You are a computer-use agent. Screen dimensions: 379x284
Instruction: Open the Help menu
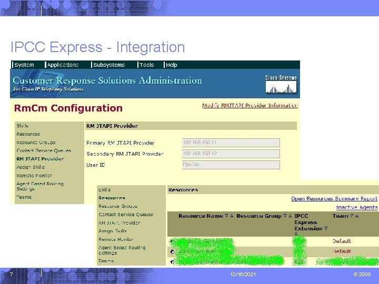coord(172,65)
